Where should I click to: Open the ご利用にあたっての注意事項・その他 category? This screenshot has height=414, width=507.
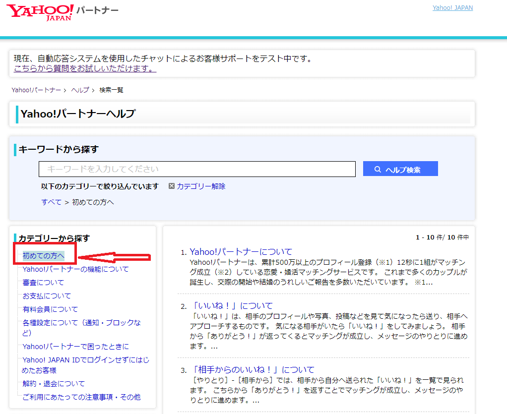click(x=81, y=397)
